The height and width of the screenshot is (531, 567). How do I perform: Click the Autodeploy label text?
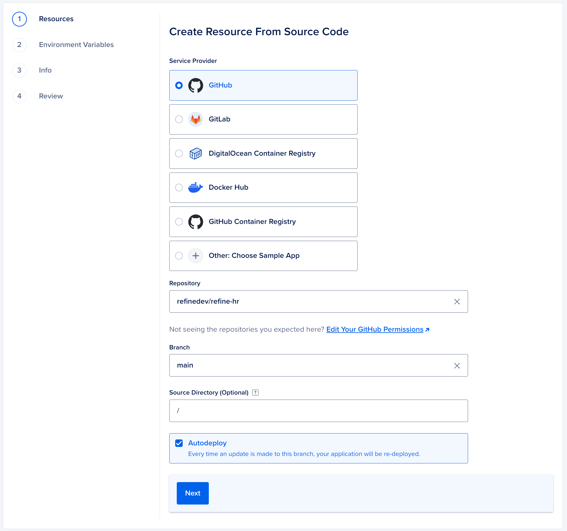pyautogui.click(x=207, y=443)
